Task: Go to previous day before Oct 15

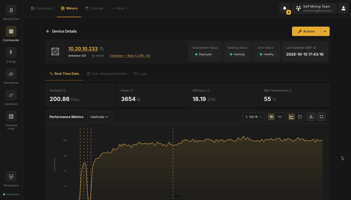Action: [x=246, y=117]
